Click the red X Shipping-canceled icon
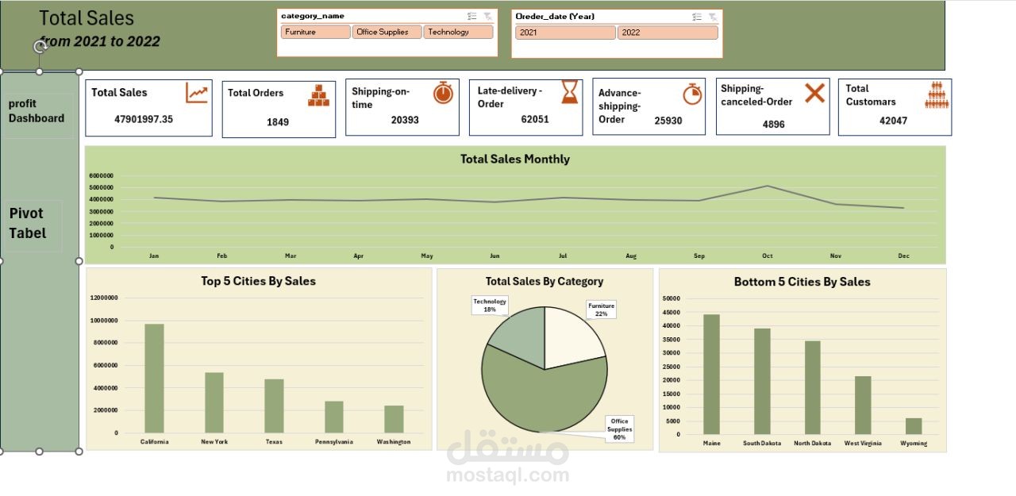1016x496 pixels. point(814,94)
